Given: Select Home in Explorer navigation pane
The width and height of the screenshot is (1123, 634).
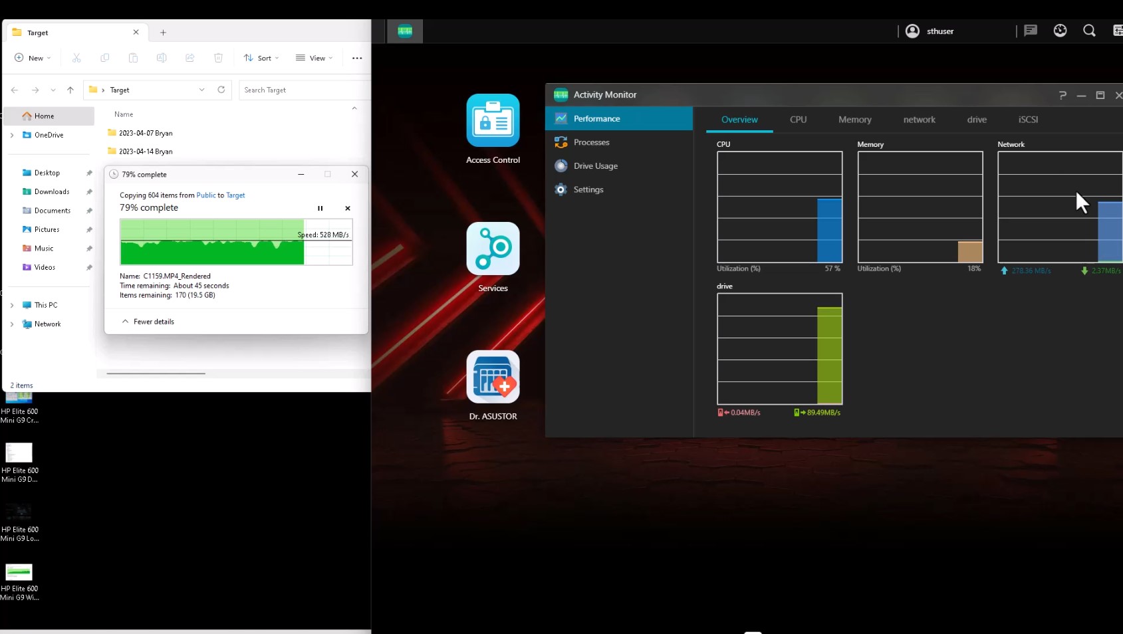Looking at the screenshot, I should coord(49,116).
